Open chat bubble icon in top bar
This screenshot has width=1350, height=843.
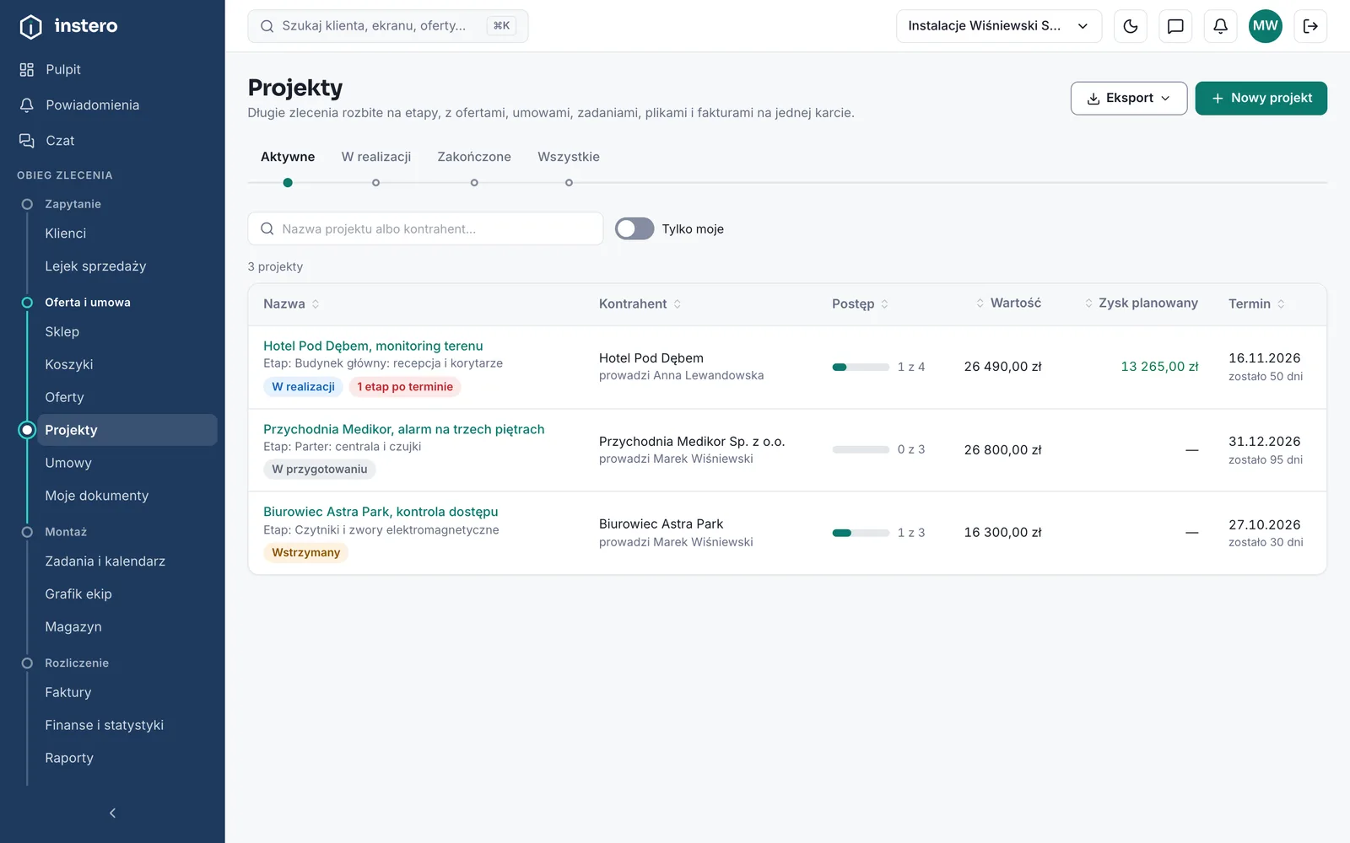coord(1175,26)
